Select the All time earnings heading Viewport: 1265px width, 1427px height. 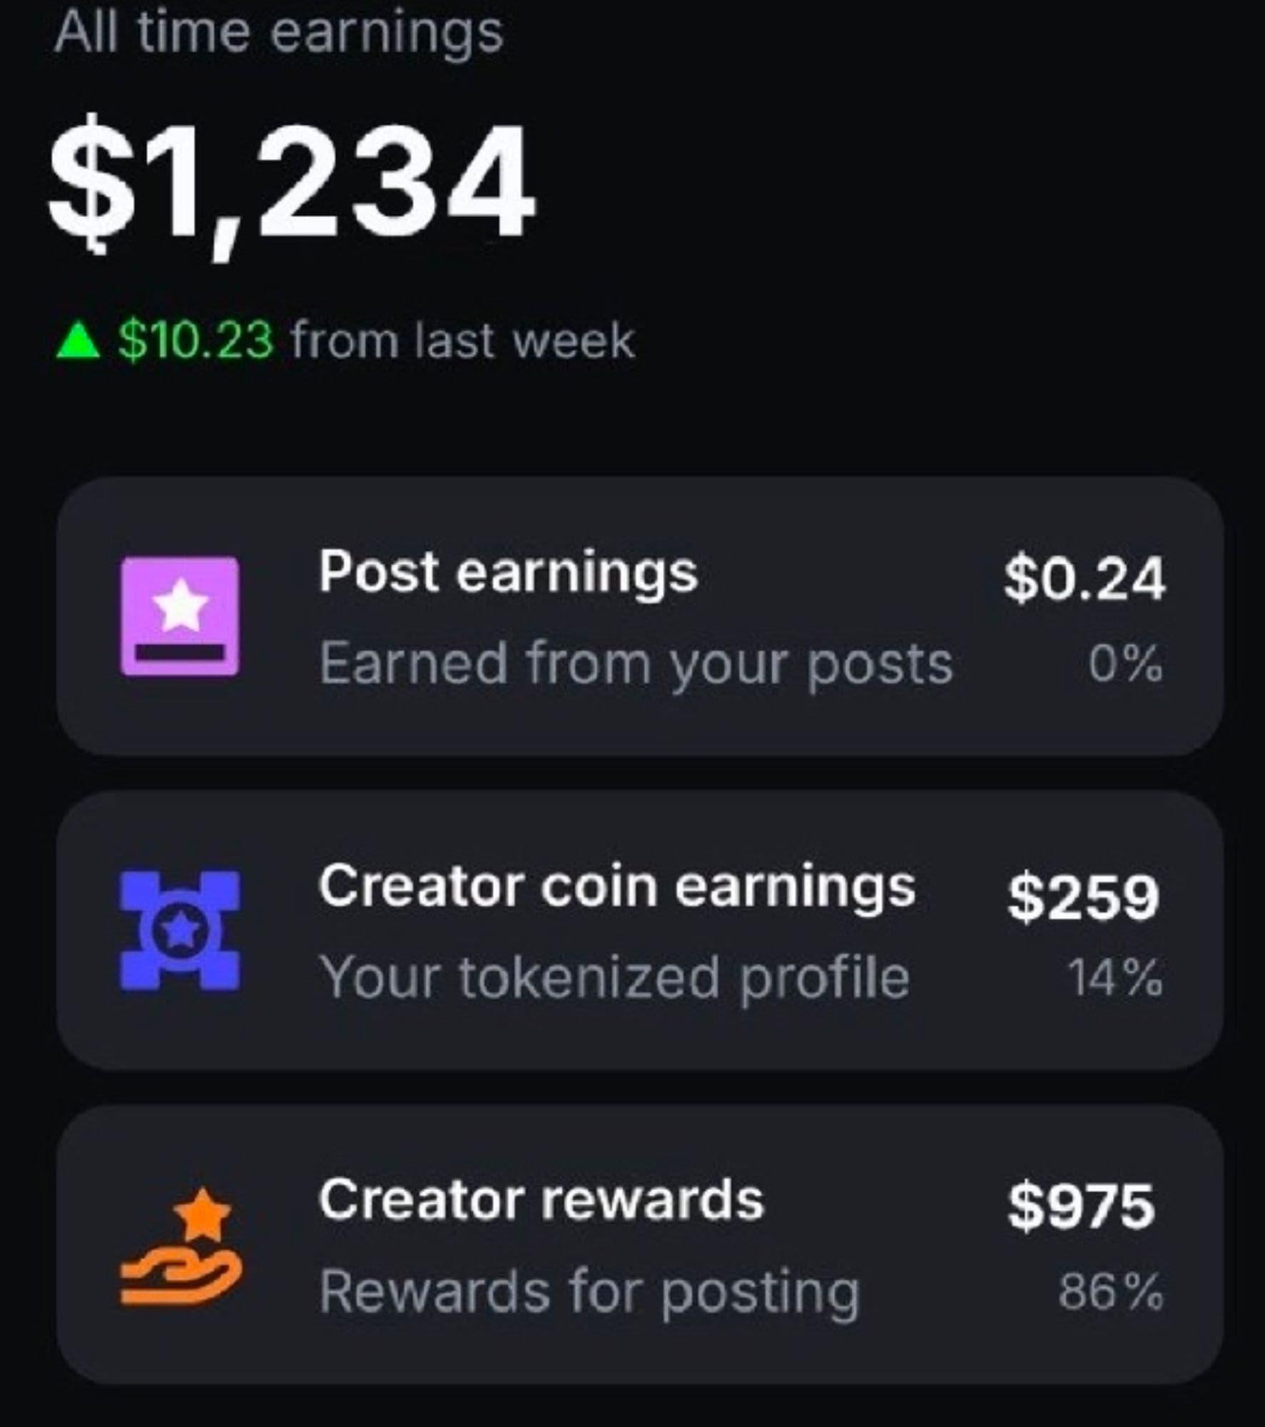point(279,33)
